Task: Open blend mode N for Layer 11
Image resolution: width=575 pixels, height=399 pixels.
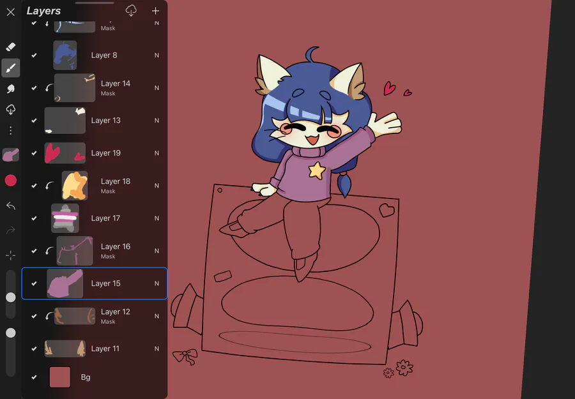Action: tap(157, 349)
